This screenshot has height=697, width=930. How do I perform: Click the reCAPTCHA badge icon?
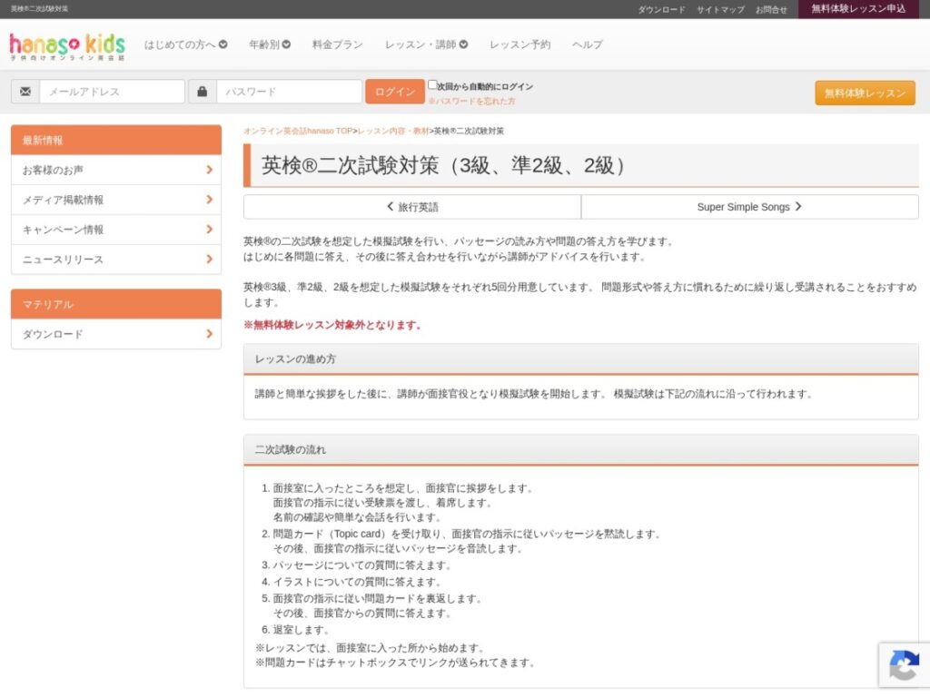(904, 665)
